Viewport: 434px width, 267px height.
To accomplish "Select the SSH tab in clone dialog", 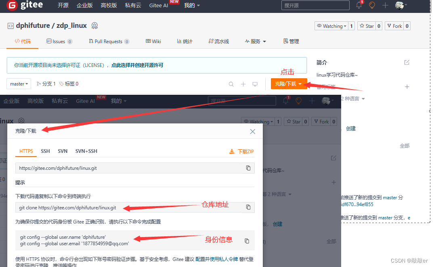I will pos(45,151).
